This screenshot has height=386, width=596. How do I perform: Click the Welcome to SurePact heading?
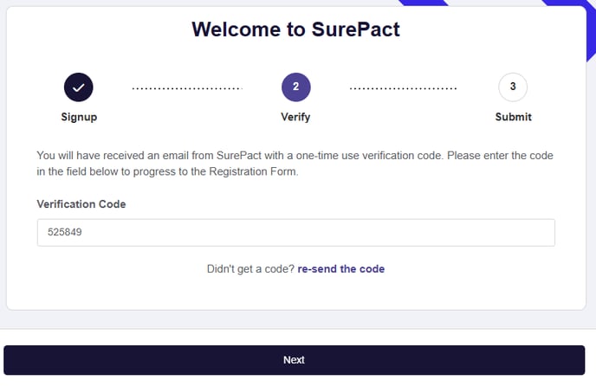(295, 29)
